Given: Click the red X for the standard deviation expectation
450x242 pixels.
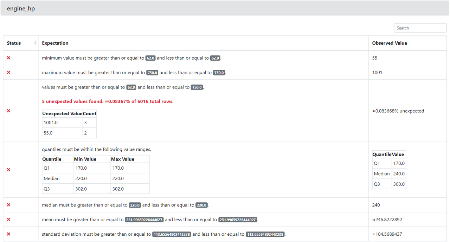Looking at the screenshot, I should pos(9,234).
